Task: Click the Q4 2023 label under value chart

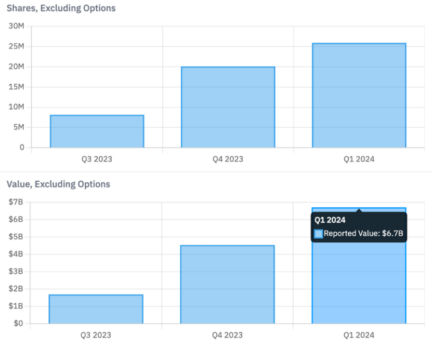Action: [227, 335]
